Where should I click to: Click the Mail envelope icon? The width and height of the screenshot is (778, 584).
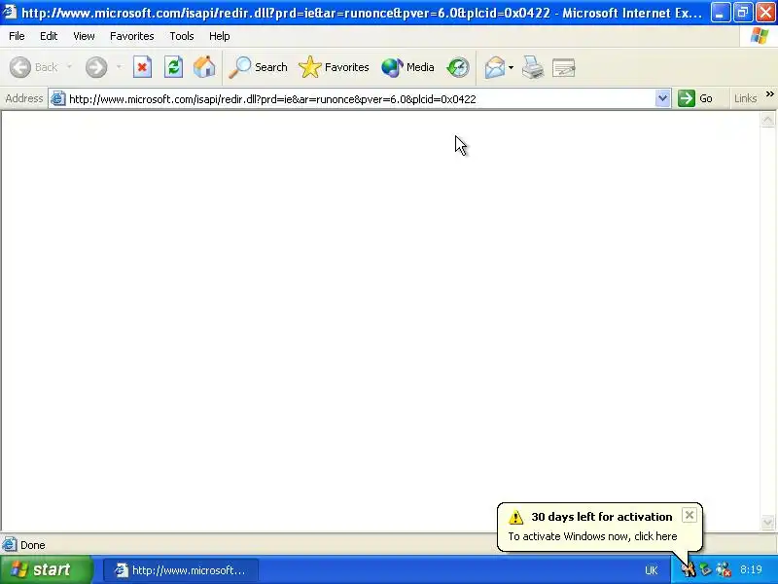pos(495,67)
